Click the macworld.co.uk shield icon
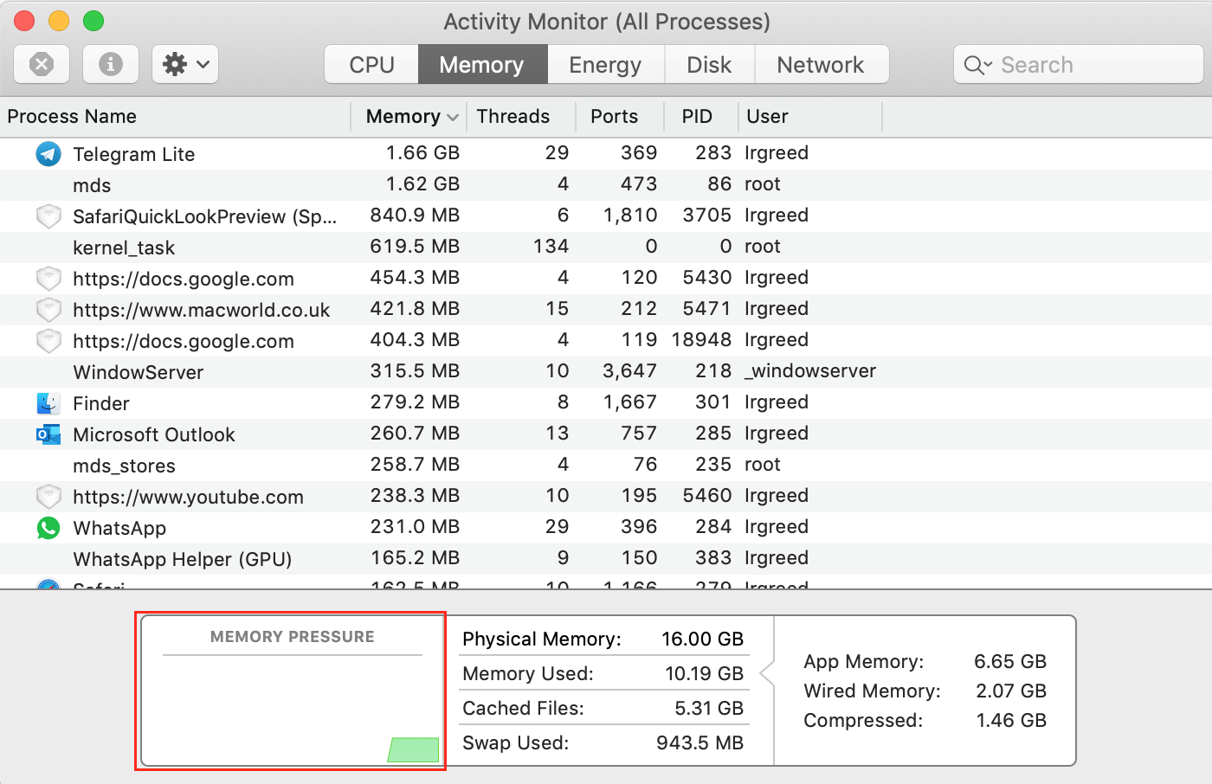Viewport: 1212px width, 784px height. 48,310
